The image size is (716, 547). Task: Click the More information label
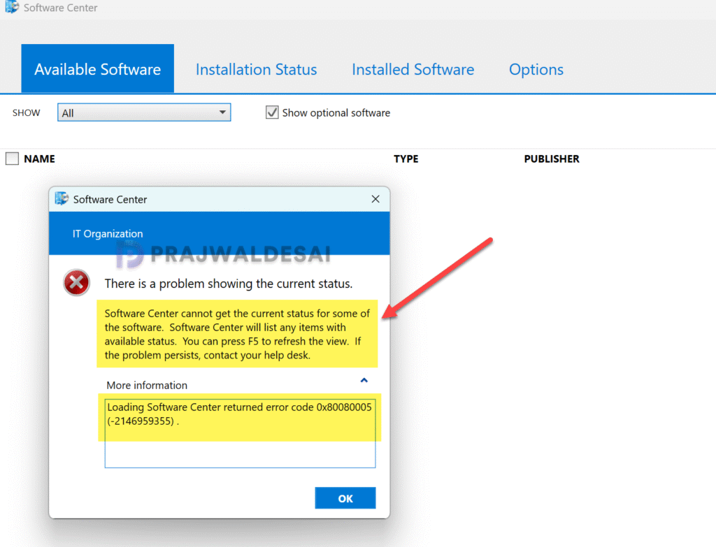point(147,385)
